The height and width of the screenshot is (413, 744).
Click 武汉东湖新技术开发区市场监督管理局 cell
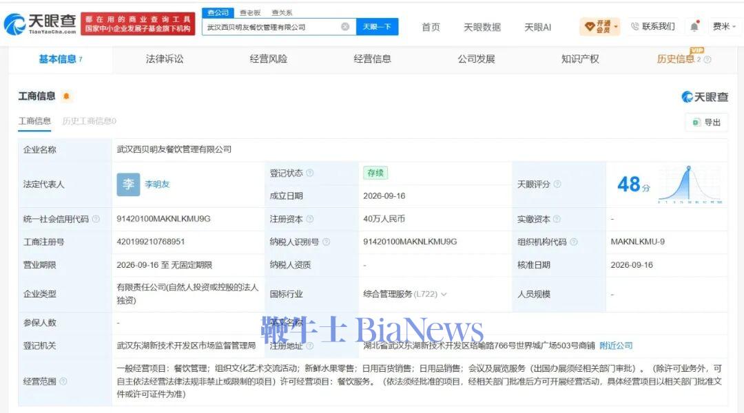[186, 346]
